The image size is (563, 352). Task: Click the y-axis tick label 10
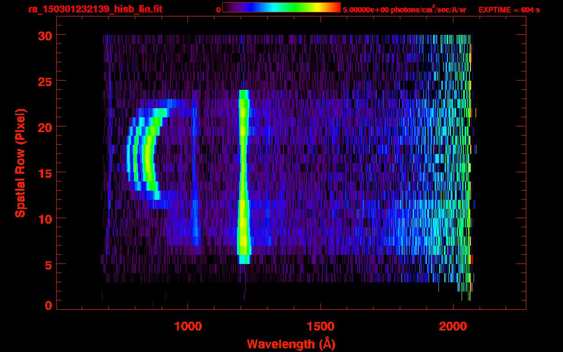[44, 219]
